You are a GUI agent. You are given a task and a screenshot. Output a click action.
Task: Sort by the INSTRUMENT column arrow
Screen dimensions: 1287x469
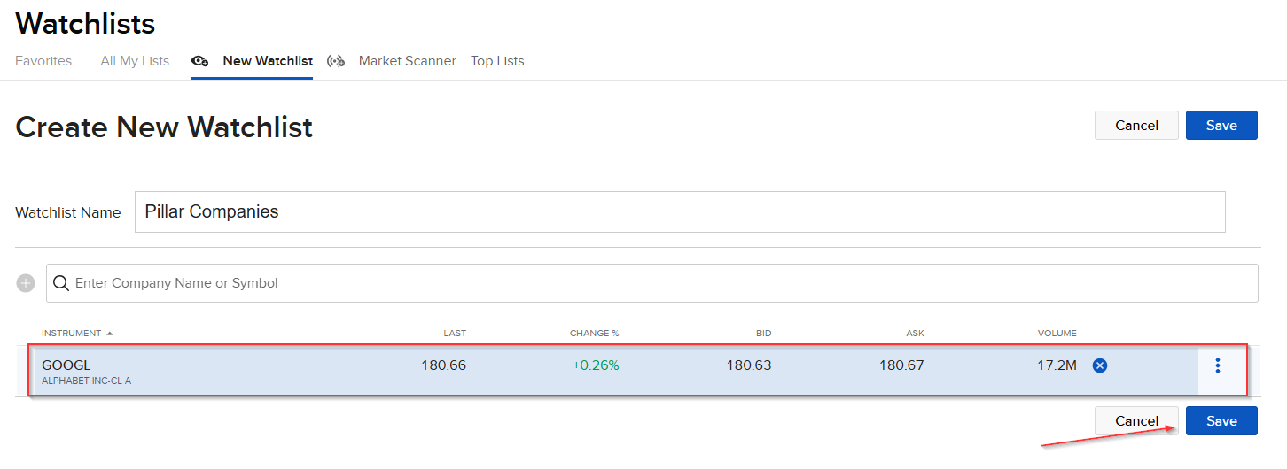click(110, 334)
